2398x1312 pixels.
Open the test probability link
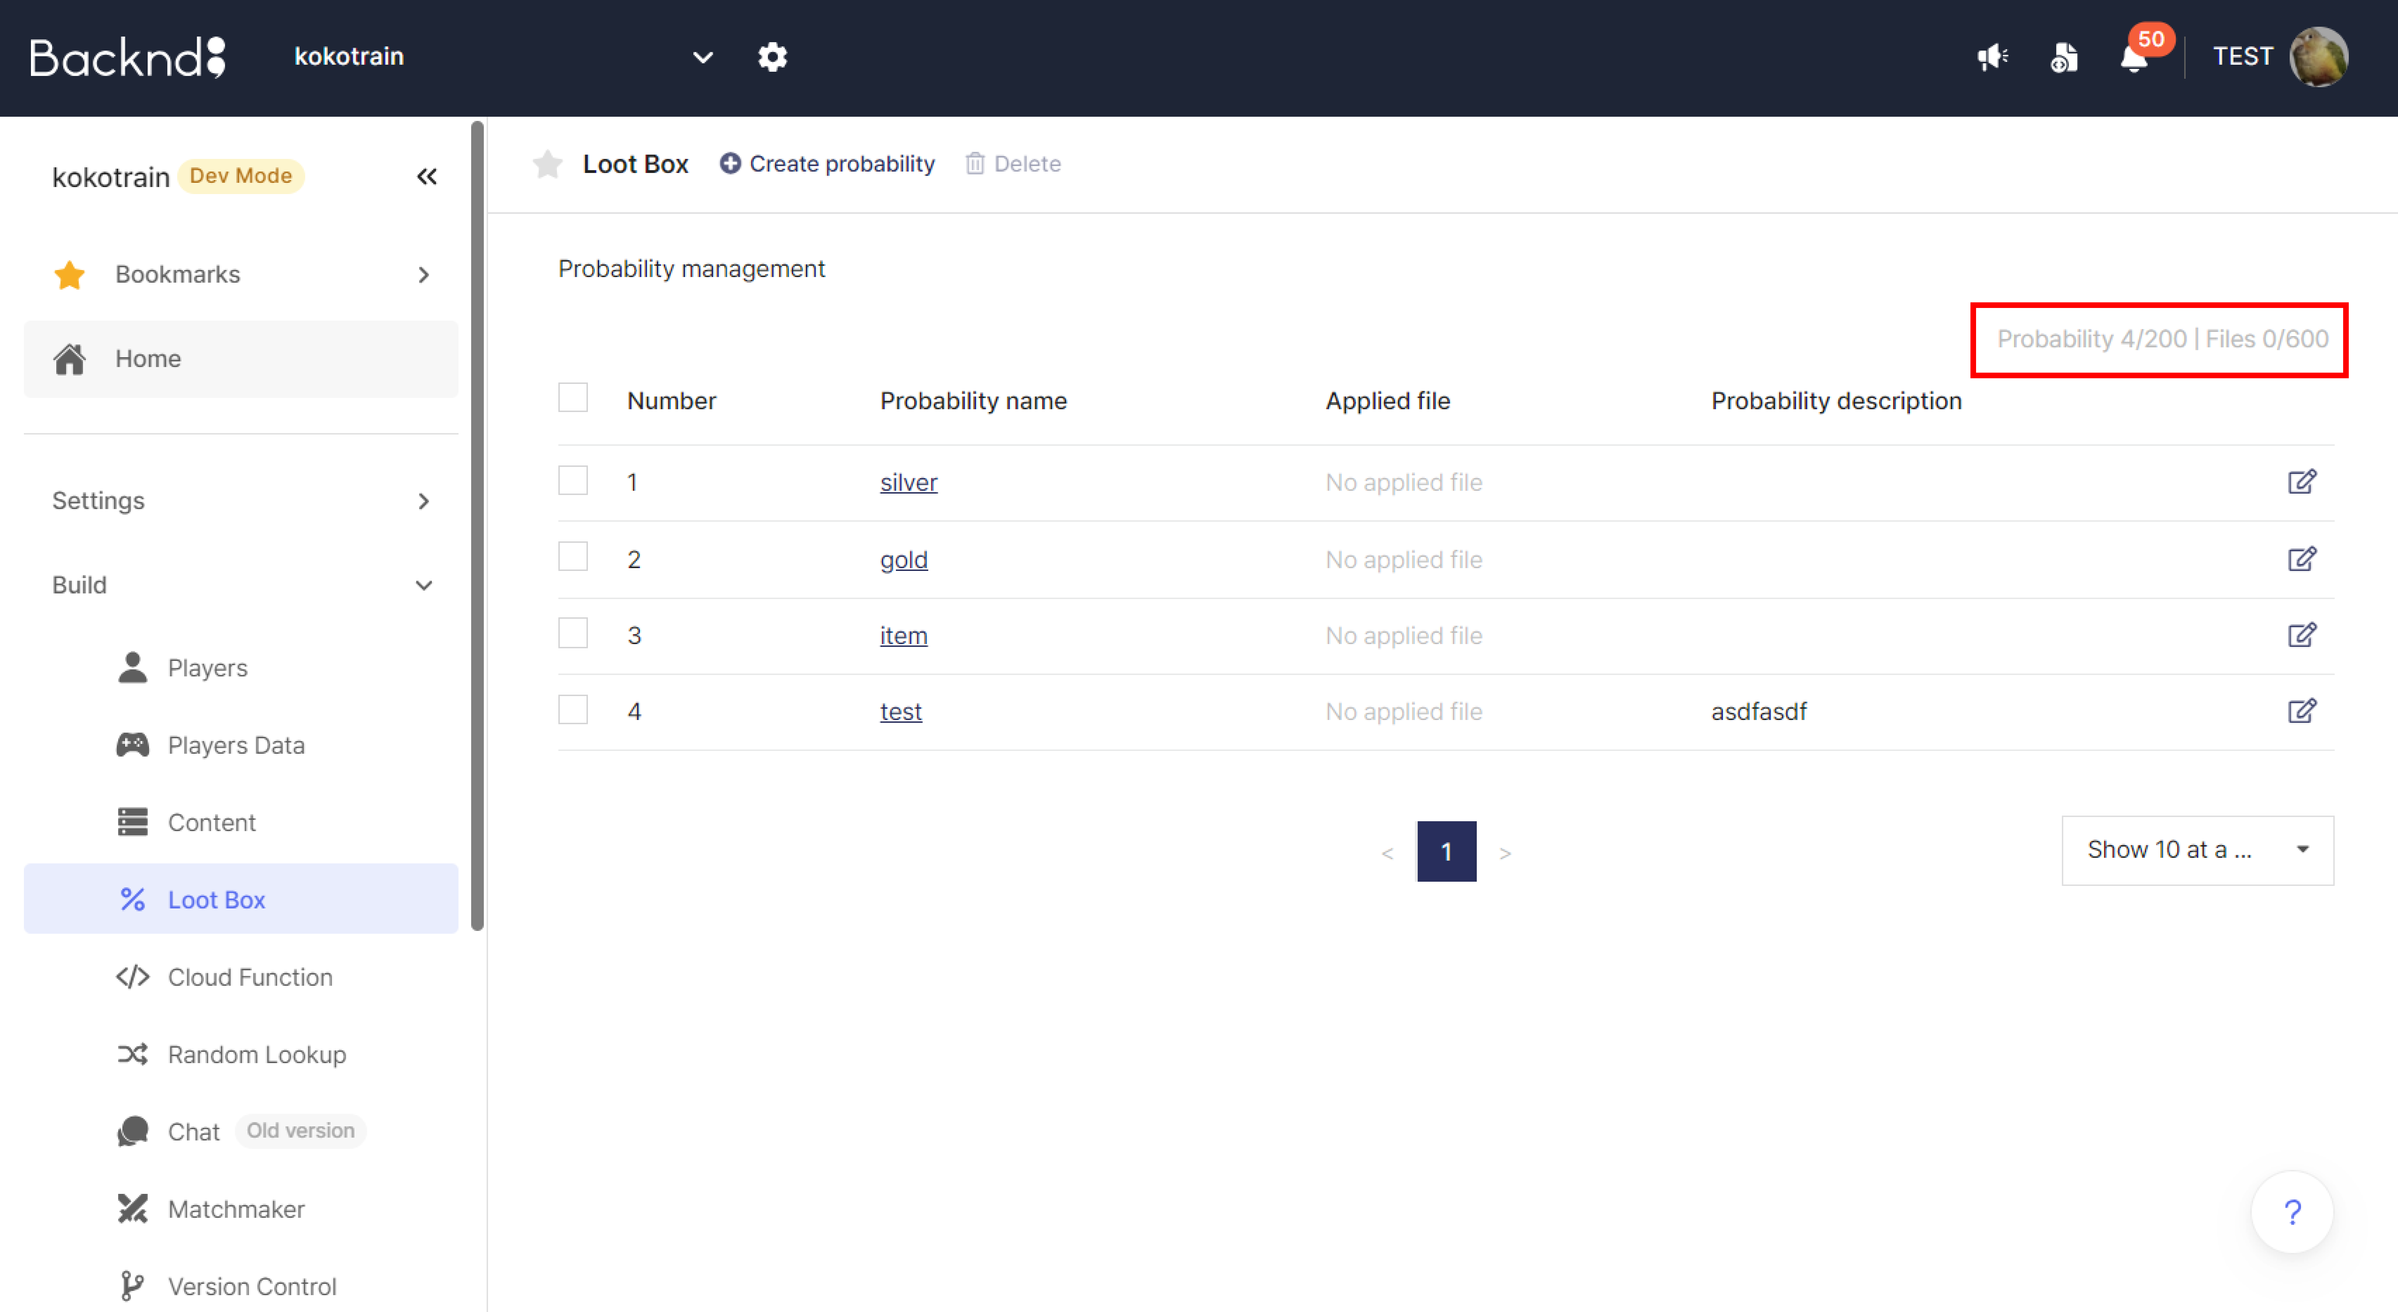point(901,712)
